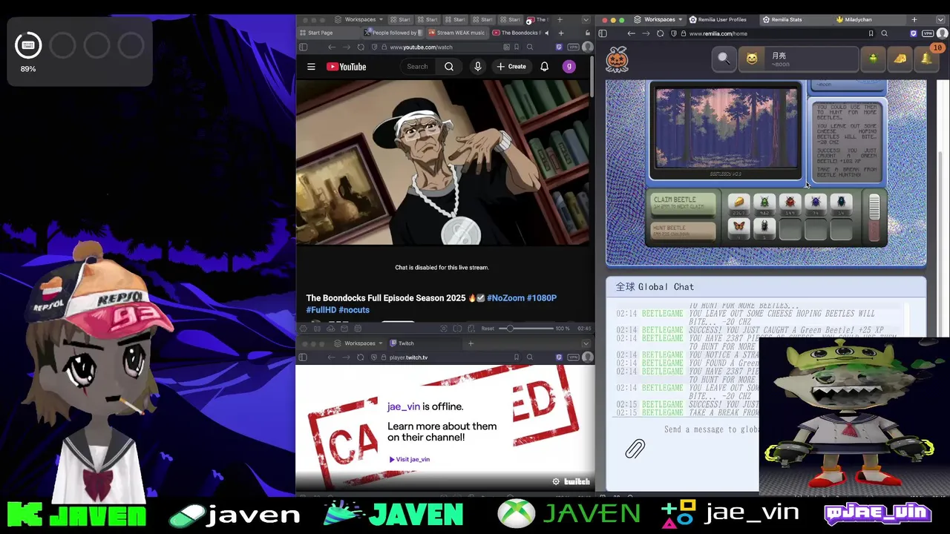Click the #nocuts hashtag link
Screen dimensions: 950x534
point(354,310)
